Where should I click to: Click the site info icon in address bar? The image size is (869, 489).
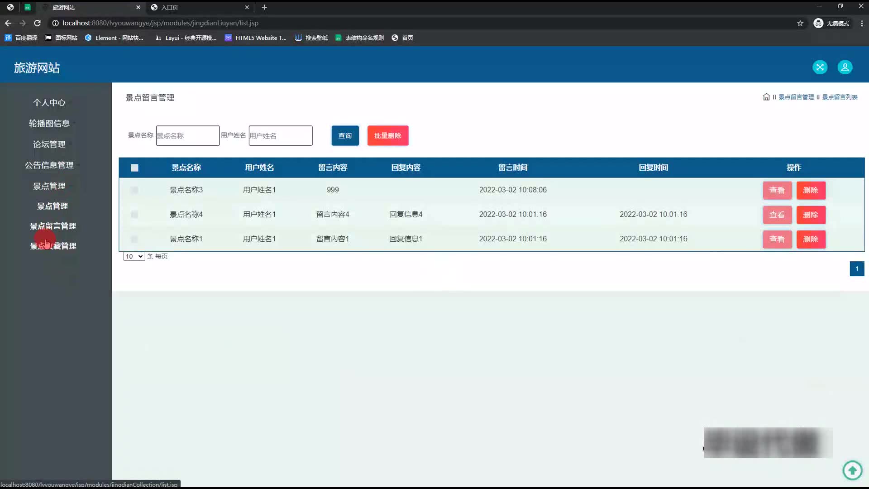click(55, 23)
